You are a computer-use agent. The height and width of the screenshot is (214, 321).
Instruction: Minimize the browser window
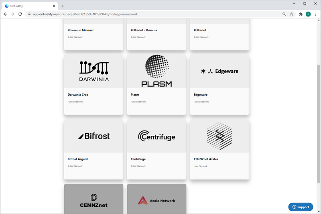point(294,4)
